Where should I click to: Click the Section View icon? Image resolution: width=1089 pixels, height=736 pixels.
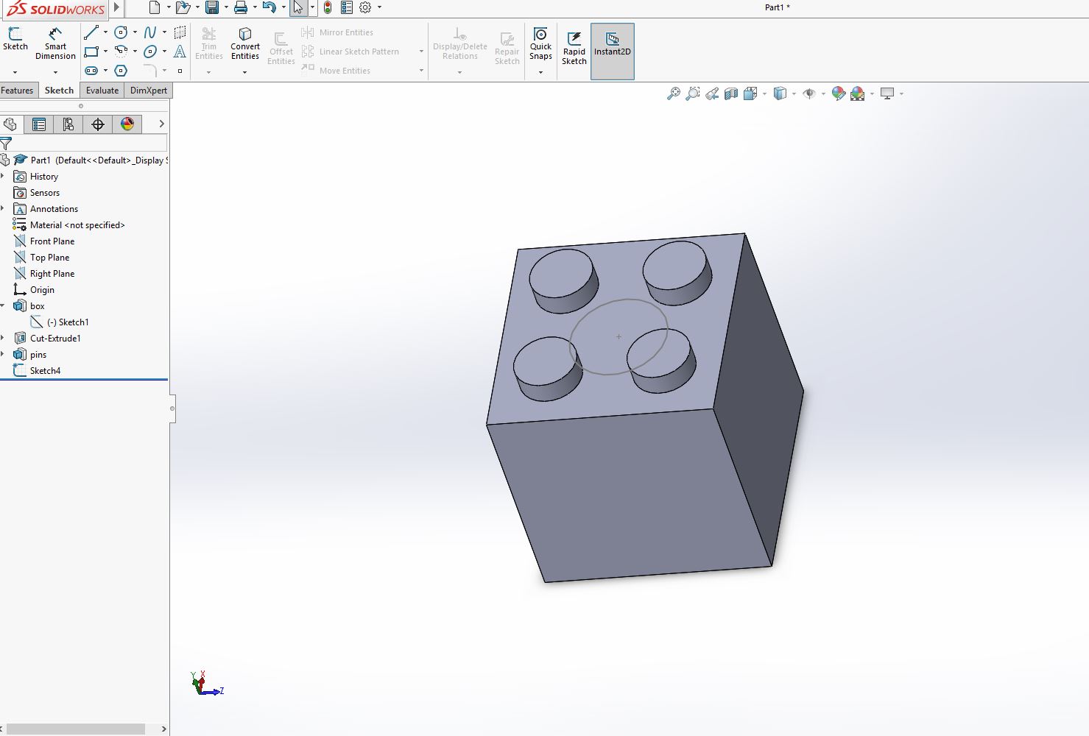pyautogui.click(x=730, y=93)
